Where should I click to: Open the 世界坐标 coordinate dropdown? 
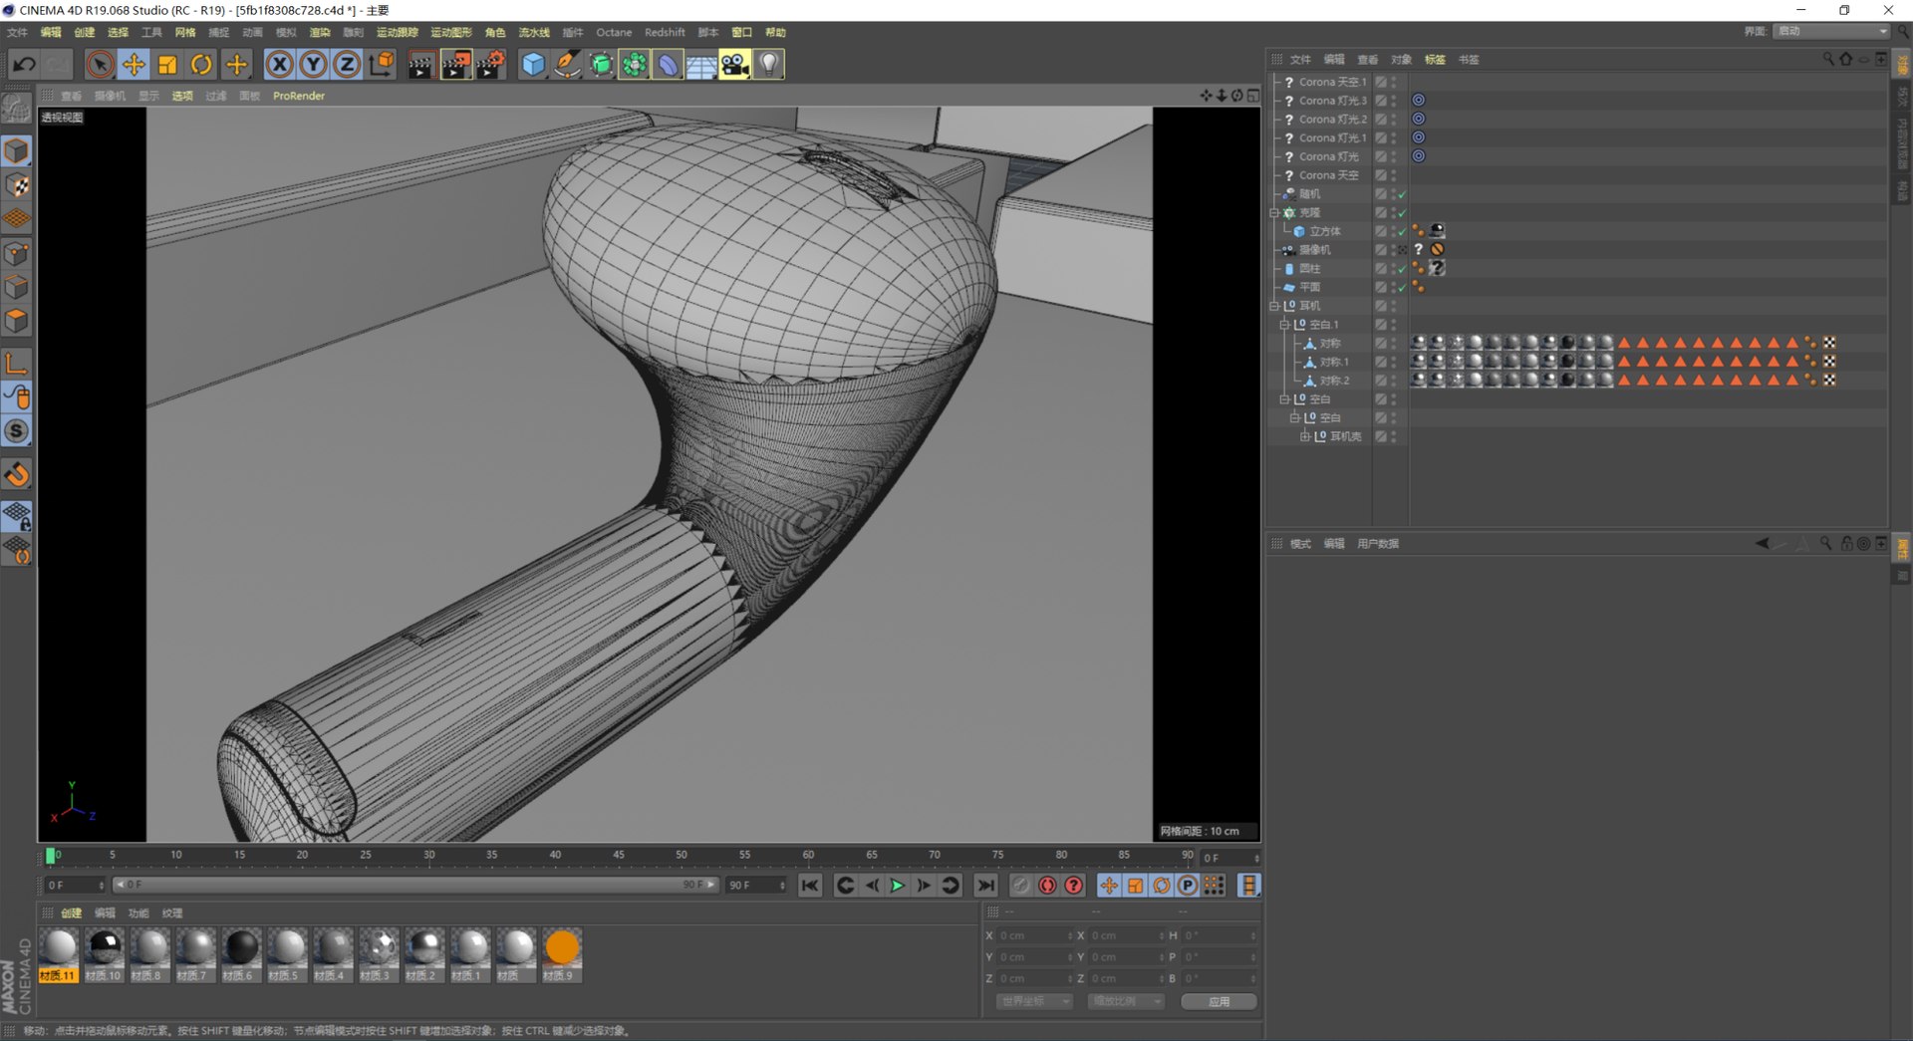(x=1033, y=1001)
